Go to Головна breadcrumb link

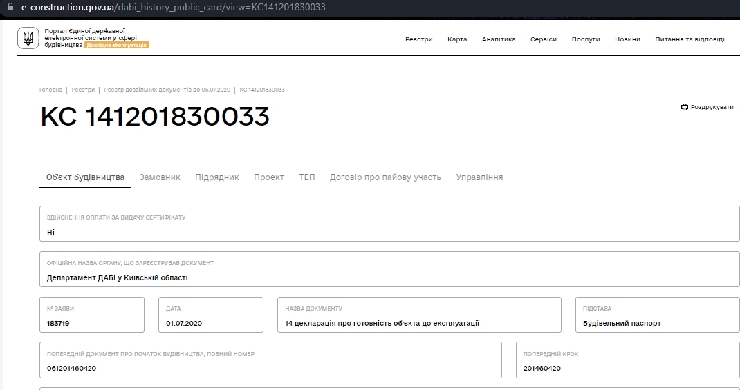pos(50,90)
